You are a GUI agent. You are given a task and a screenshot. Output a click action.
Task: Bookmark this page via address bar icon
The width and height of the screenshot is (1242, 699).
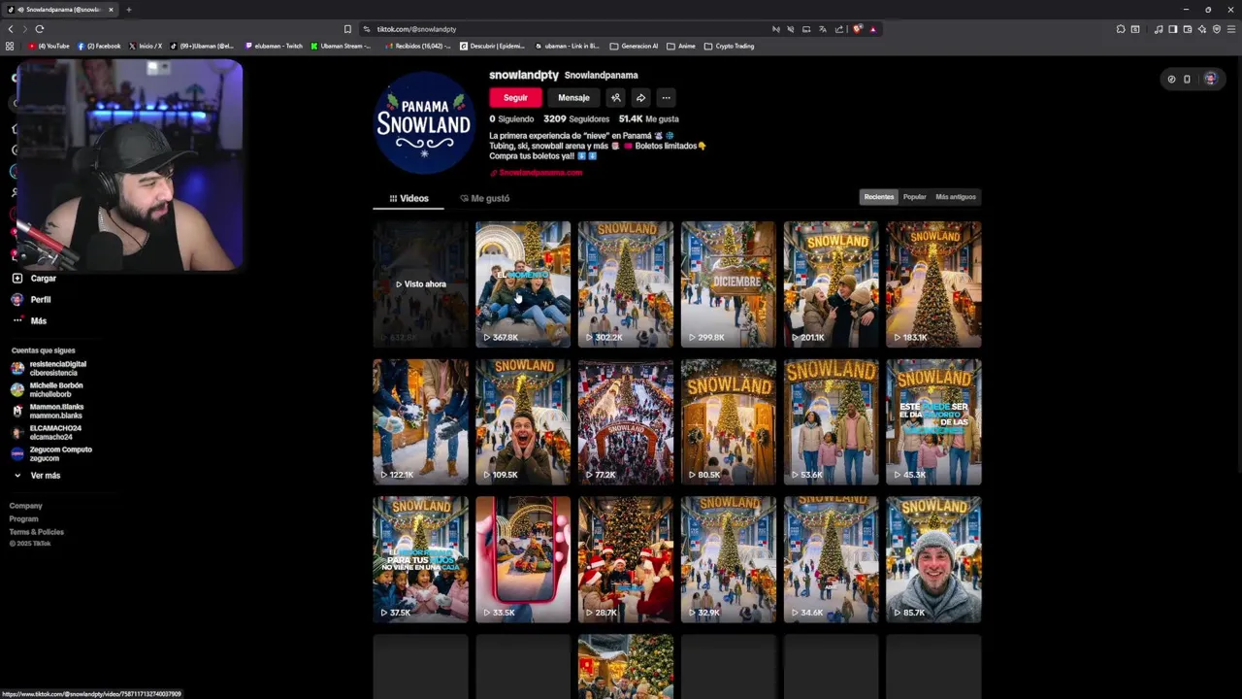click(347, 29)
